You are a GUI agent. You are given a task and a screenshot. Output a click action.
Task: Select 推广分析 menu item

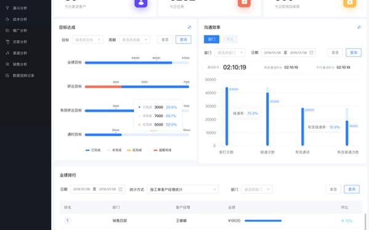pyautogui.click(x=20, y=31)
